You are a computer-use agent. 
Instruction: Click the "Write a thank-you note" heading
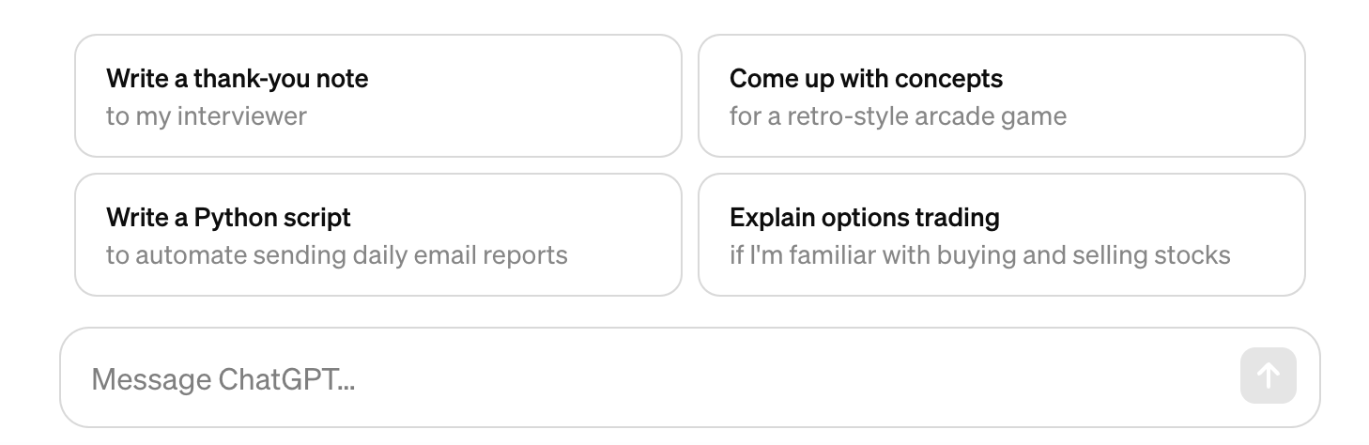(x=237, y=78)
